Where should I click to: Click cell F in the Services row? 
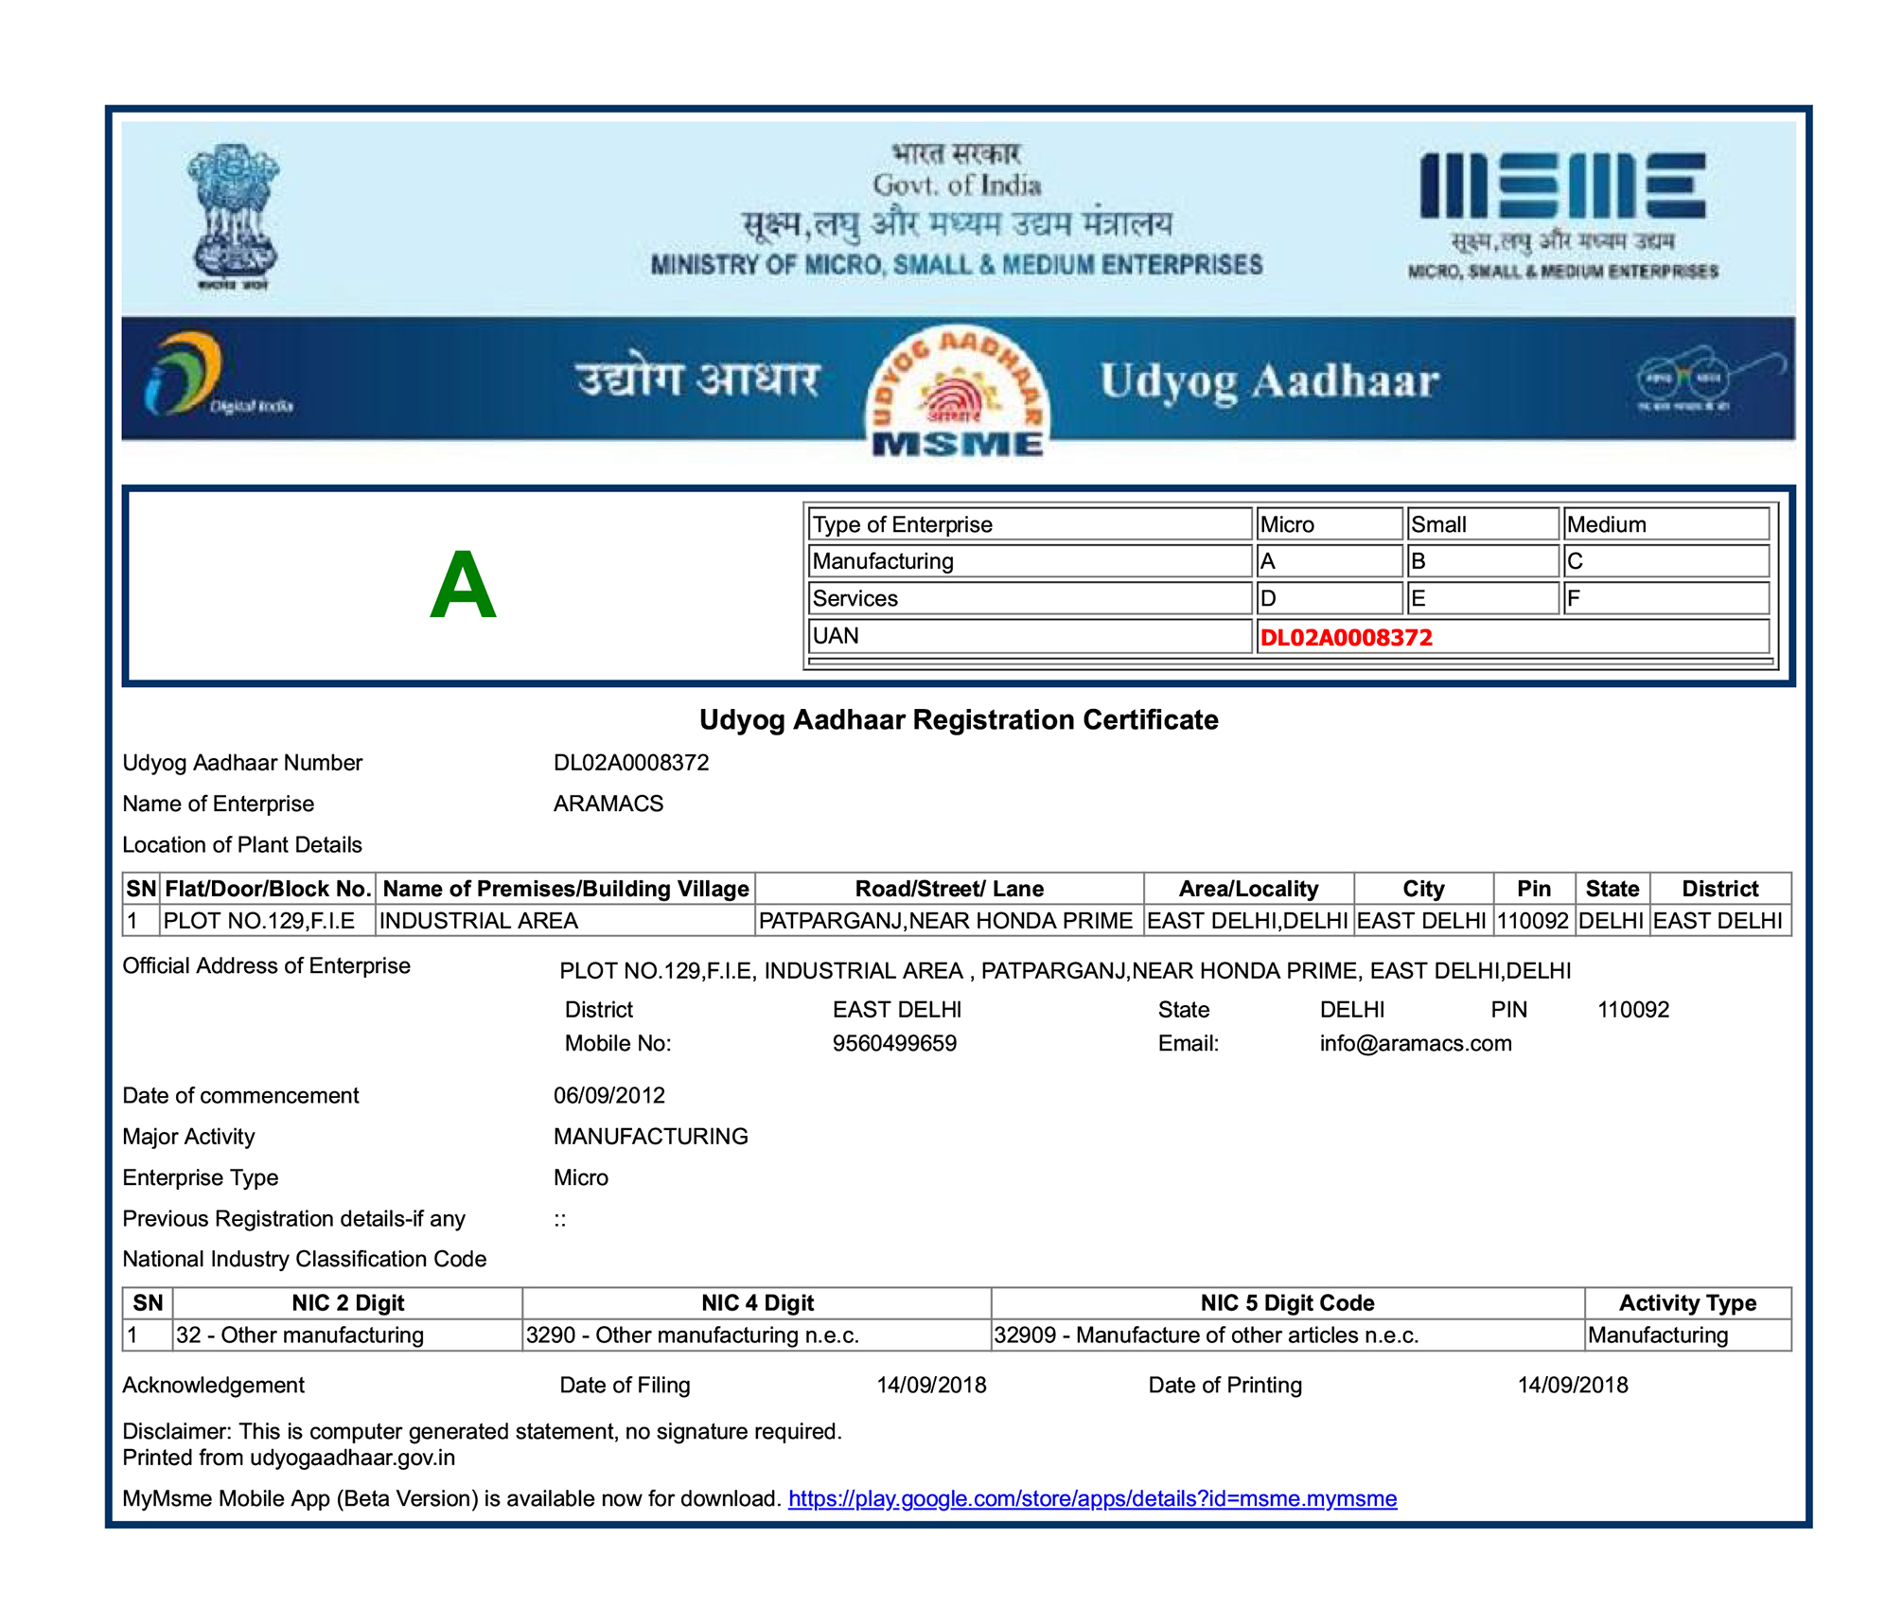1665,598
